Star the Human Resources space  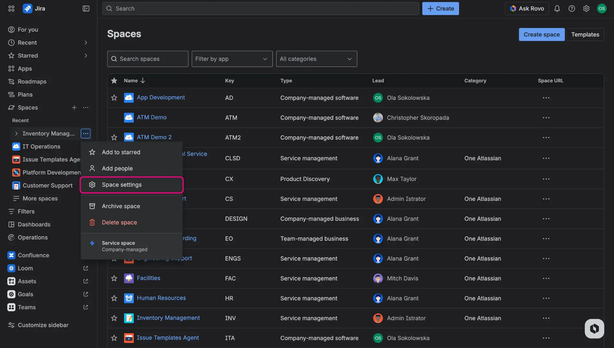point(114,298)
